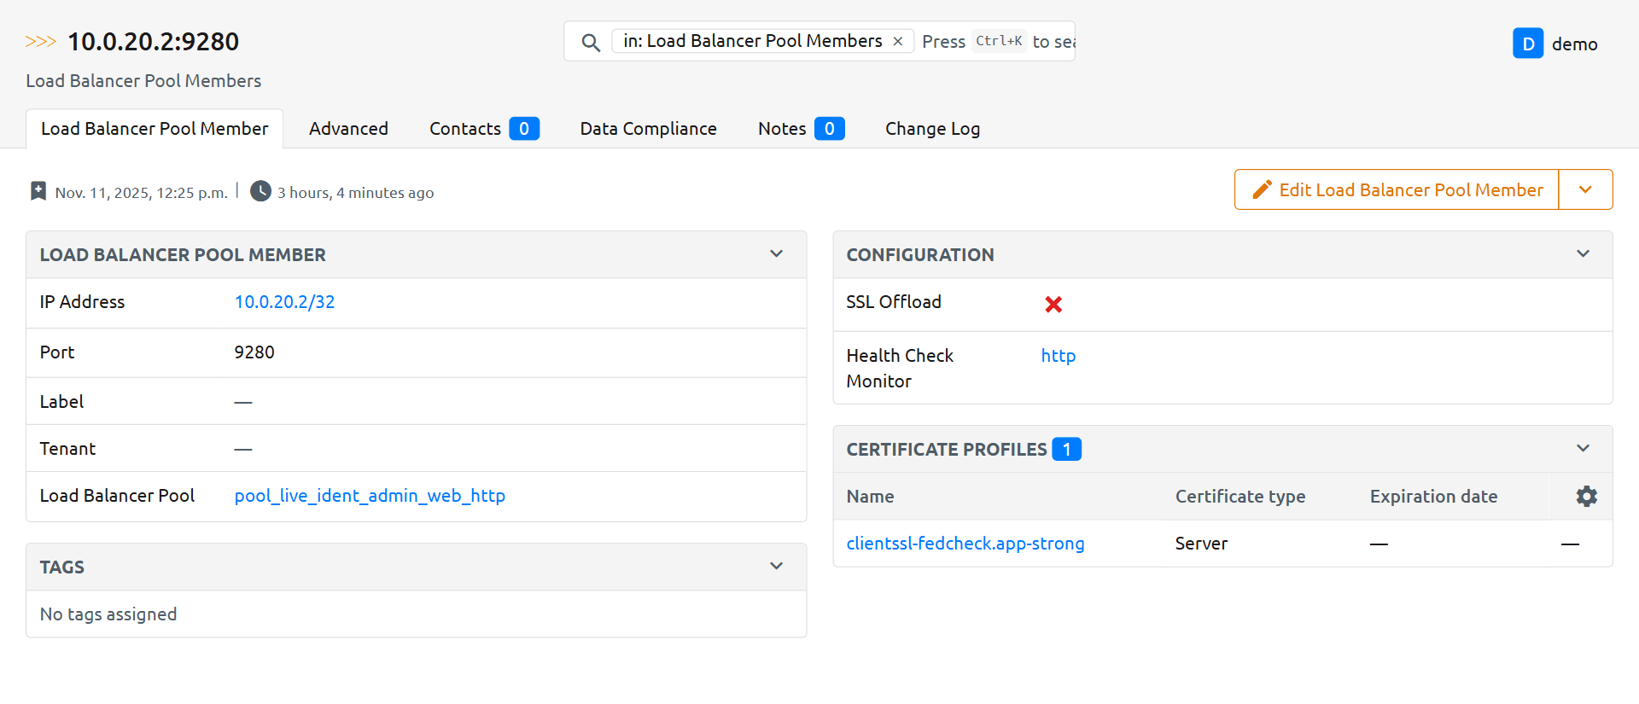Screen dimensions: 1639x704
Task: Collapse the Certificate Profiles panel
Action: tap(1583, 449)
